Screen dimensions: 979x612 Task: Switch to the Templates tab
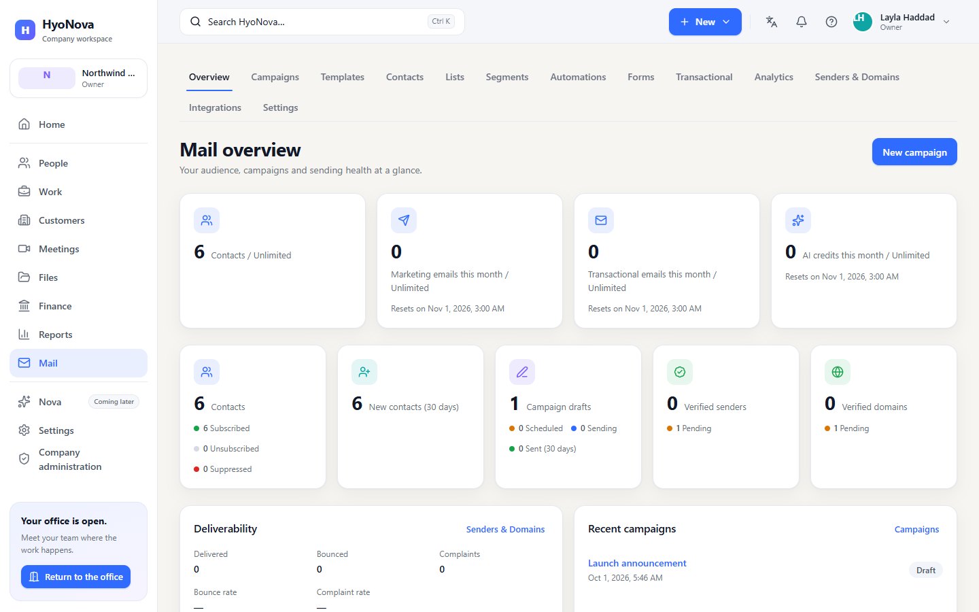[343, 77]
